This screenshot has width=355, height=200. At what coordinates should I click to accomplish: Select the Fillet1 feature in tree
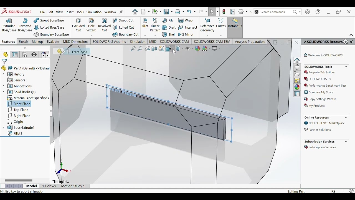pyautogui.click(x=18, y=133)
